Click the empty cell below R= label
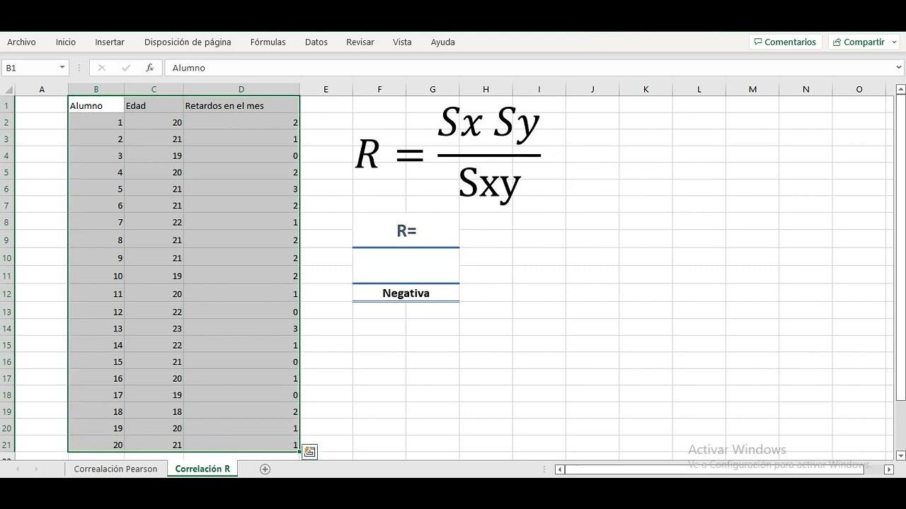Screen dimensions: 906x509 coord(406,267)
